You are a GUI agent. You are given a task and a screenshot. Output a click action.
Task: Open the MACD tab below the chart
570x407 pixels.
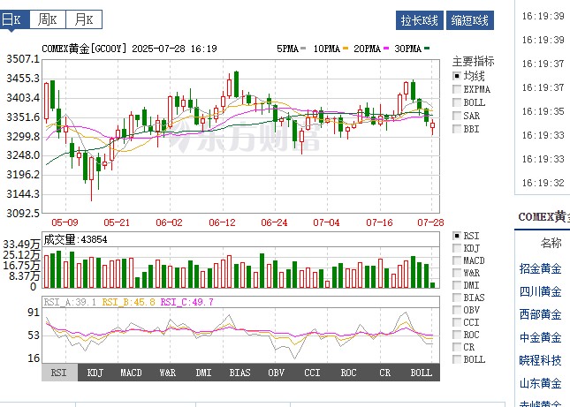(x=131, y=373)
